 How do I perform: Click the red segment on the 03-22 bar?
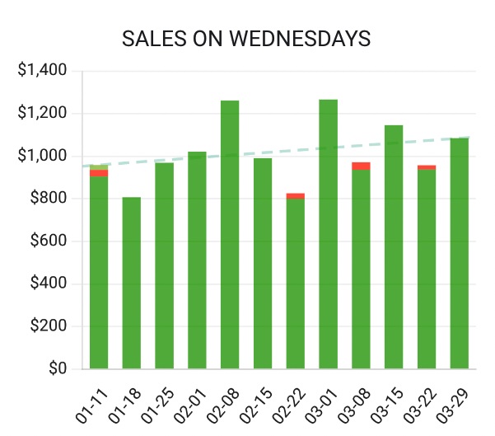click(426, 167)
